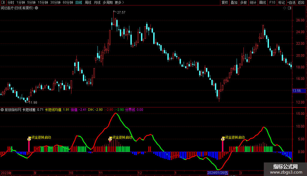The image size is (307, 176).
Task: Open the 统计 statistics button
Action: point(253,2)
